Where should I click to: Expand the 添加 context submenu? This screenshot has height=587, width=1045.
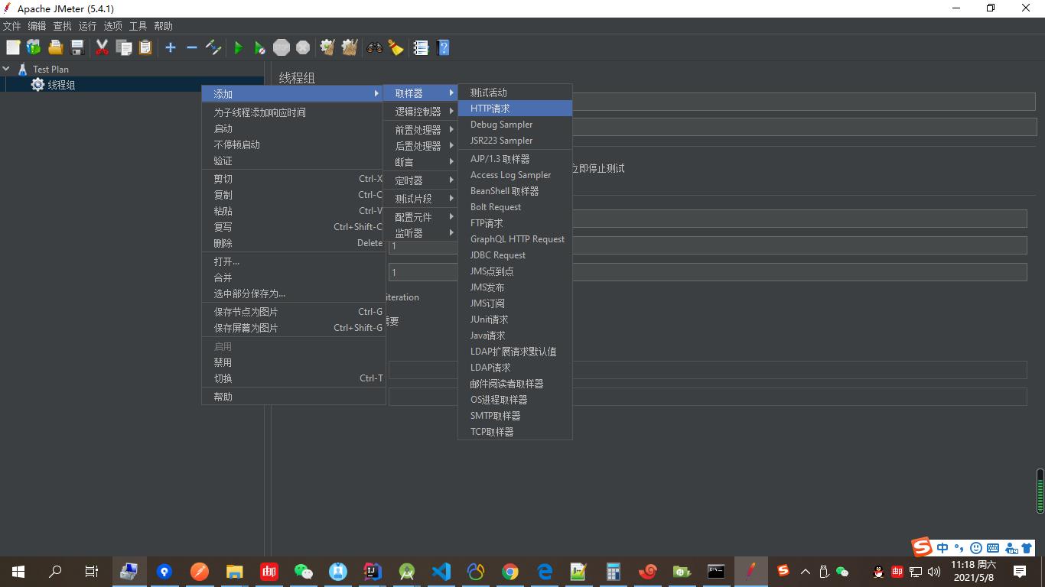coord(293,94)
